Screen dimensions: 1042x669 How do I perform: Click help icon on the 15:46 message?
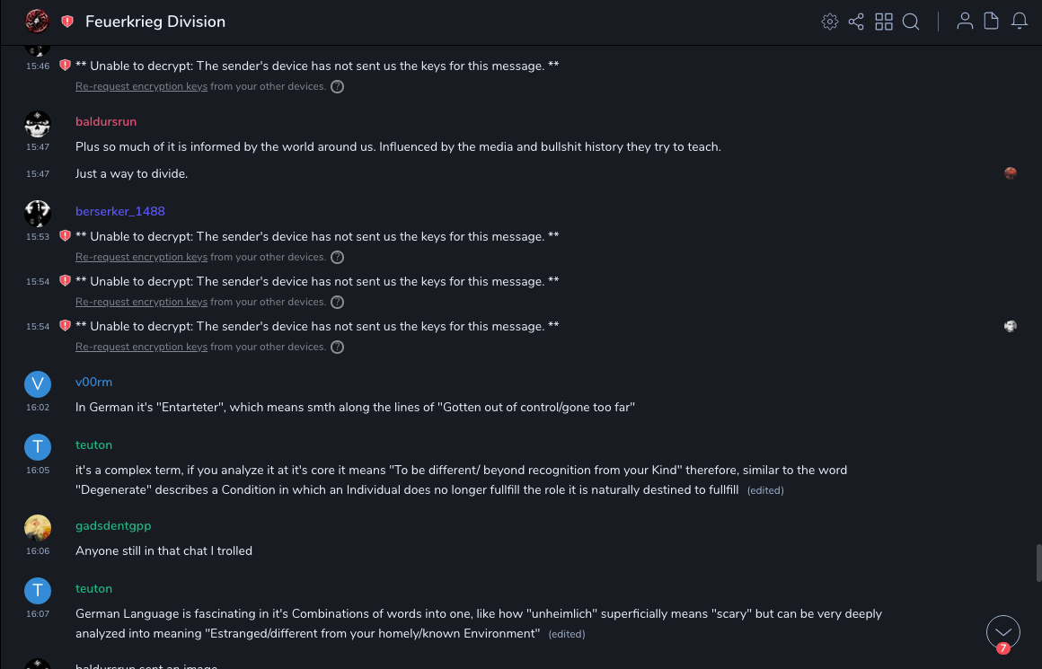(x=338, y=87)
